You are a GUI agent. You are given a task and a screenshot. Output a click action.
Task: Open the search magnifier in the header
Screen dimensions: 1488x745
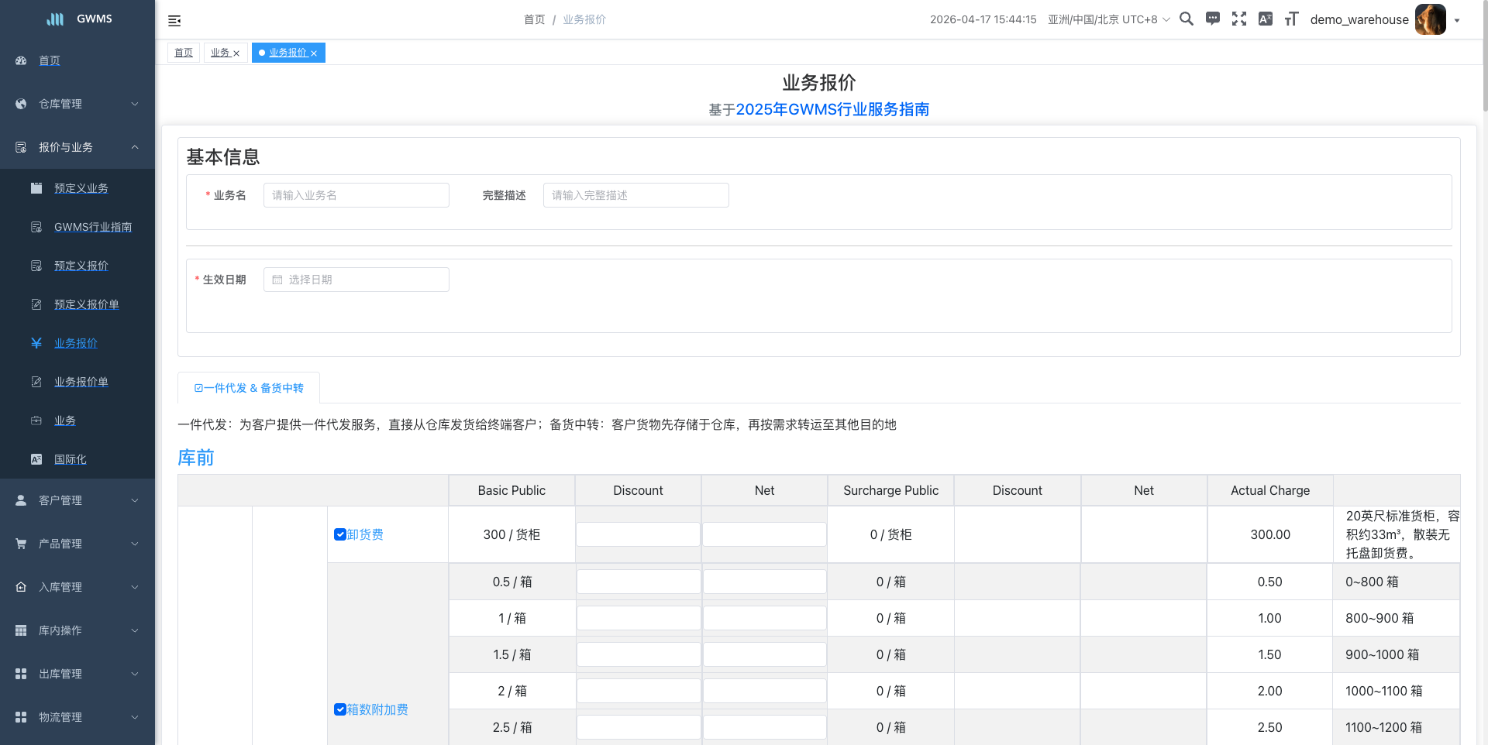point(1186,19)
